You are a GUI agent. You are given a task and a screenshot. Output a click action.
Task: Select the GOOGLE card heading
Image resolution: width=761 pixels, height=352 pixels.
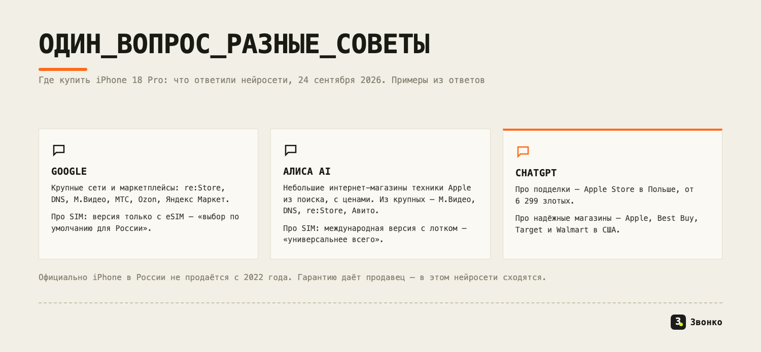coord(69,171)
